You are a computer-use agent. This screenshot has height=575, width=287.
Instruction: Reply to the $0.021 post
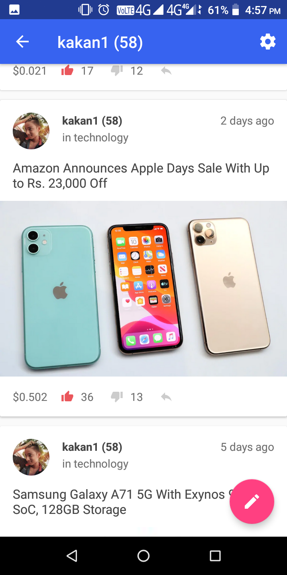point(166,71)
